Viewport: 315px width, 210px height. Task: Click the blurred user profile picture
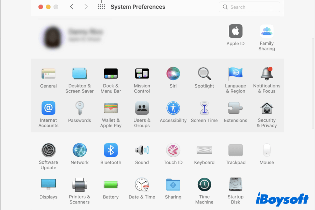(x=52, y=37)
